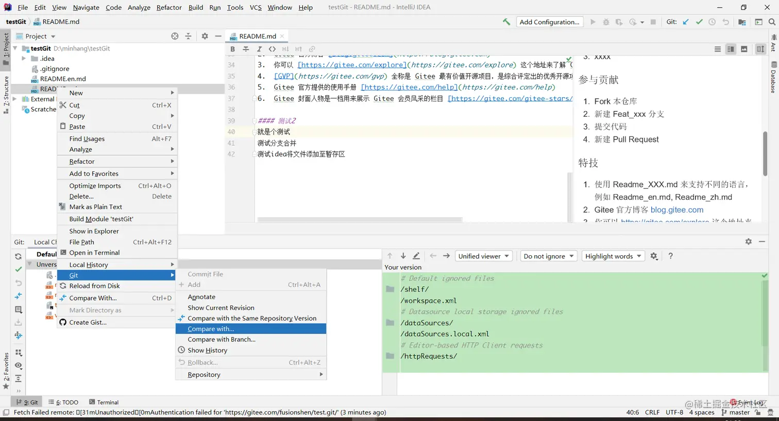
Task: Open Git Show History clock icon in toolbar
Action: tap(712, 22)
